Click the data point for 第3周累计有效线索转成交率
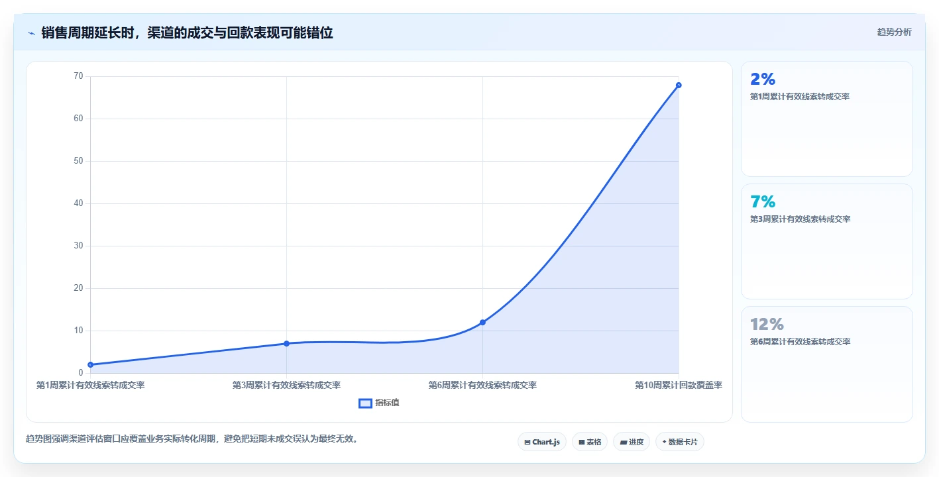939x477 pixels. (286, 343)
